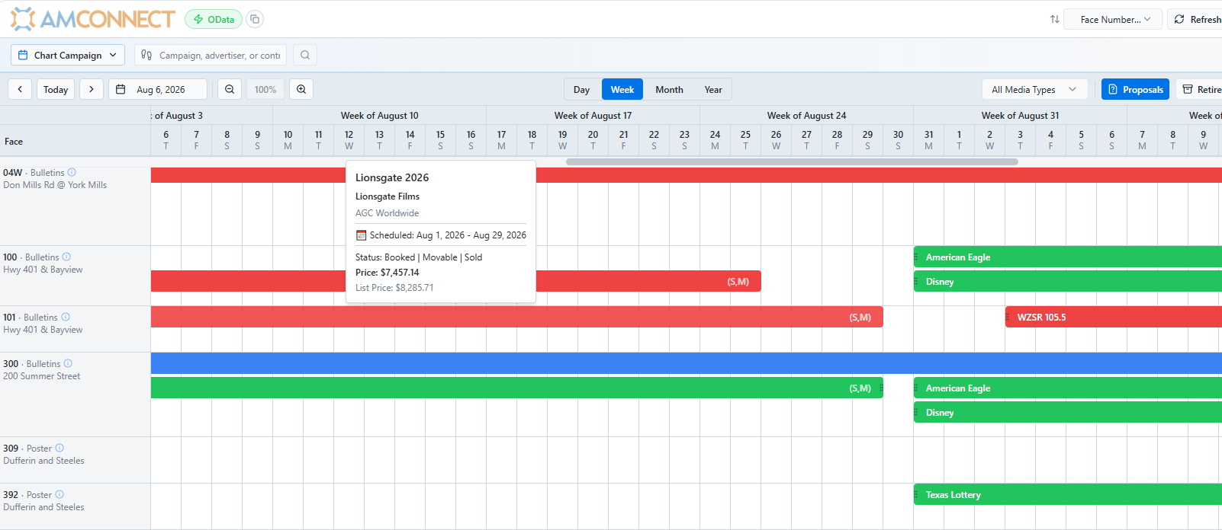Image resolution: width=1222 pixels, height=530 pixels.
Task: Click the calendar icon in Chart Campaign
Action: (x=23, y=55)
